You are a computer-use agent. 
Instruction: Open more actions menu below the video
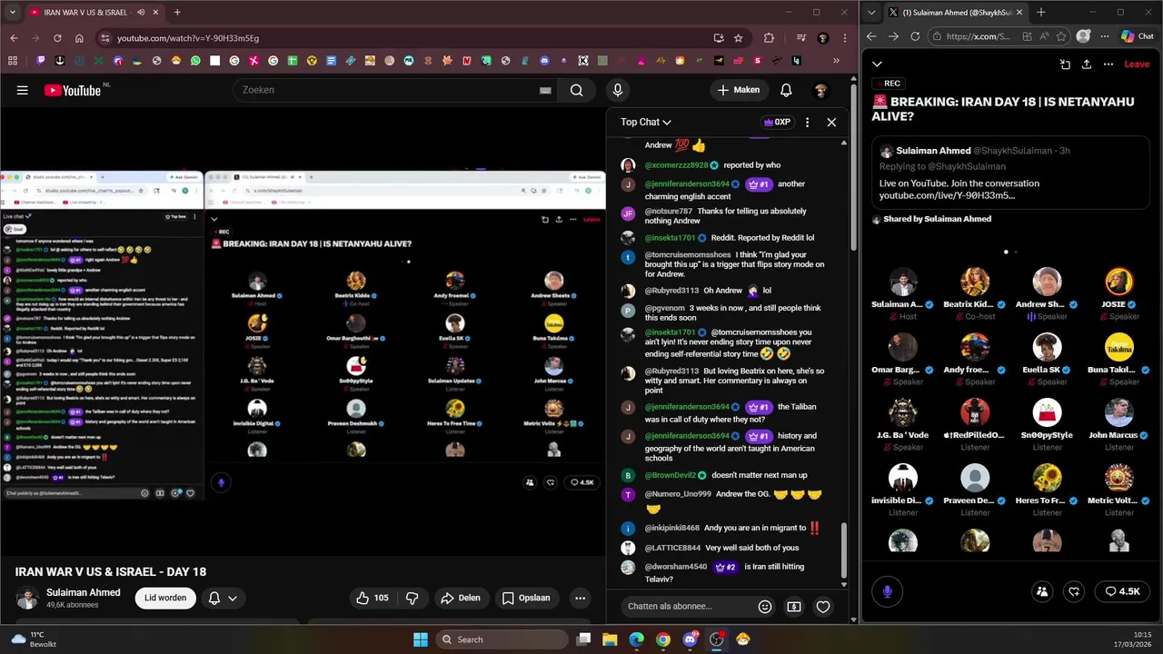[x=580, y=598]
